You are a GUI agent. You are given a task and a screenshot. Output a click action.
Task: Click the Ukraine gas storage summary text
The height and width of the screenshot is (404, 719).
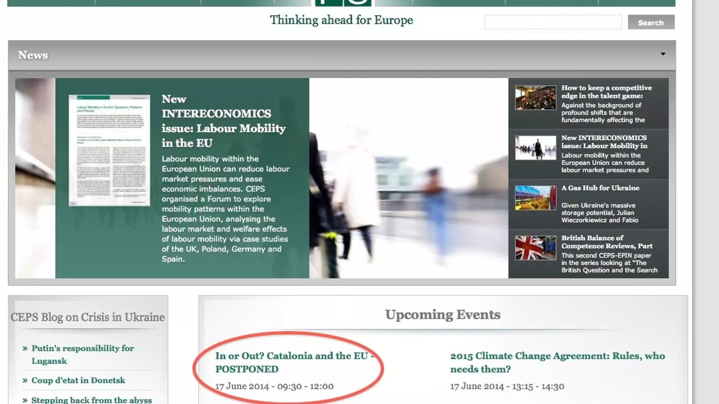[599, 213]
